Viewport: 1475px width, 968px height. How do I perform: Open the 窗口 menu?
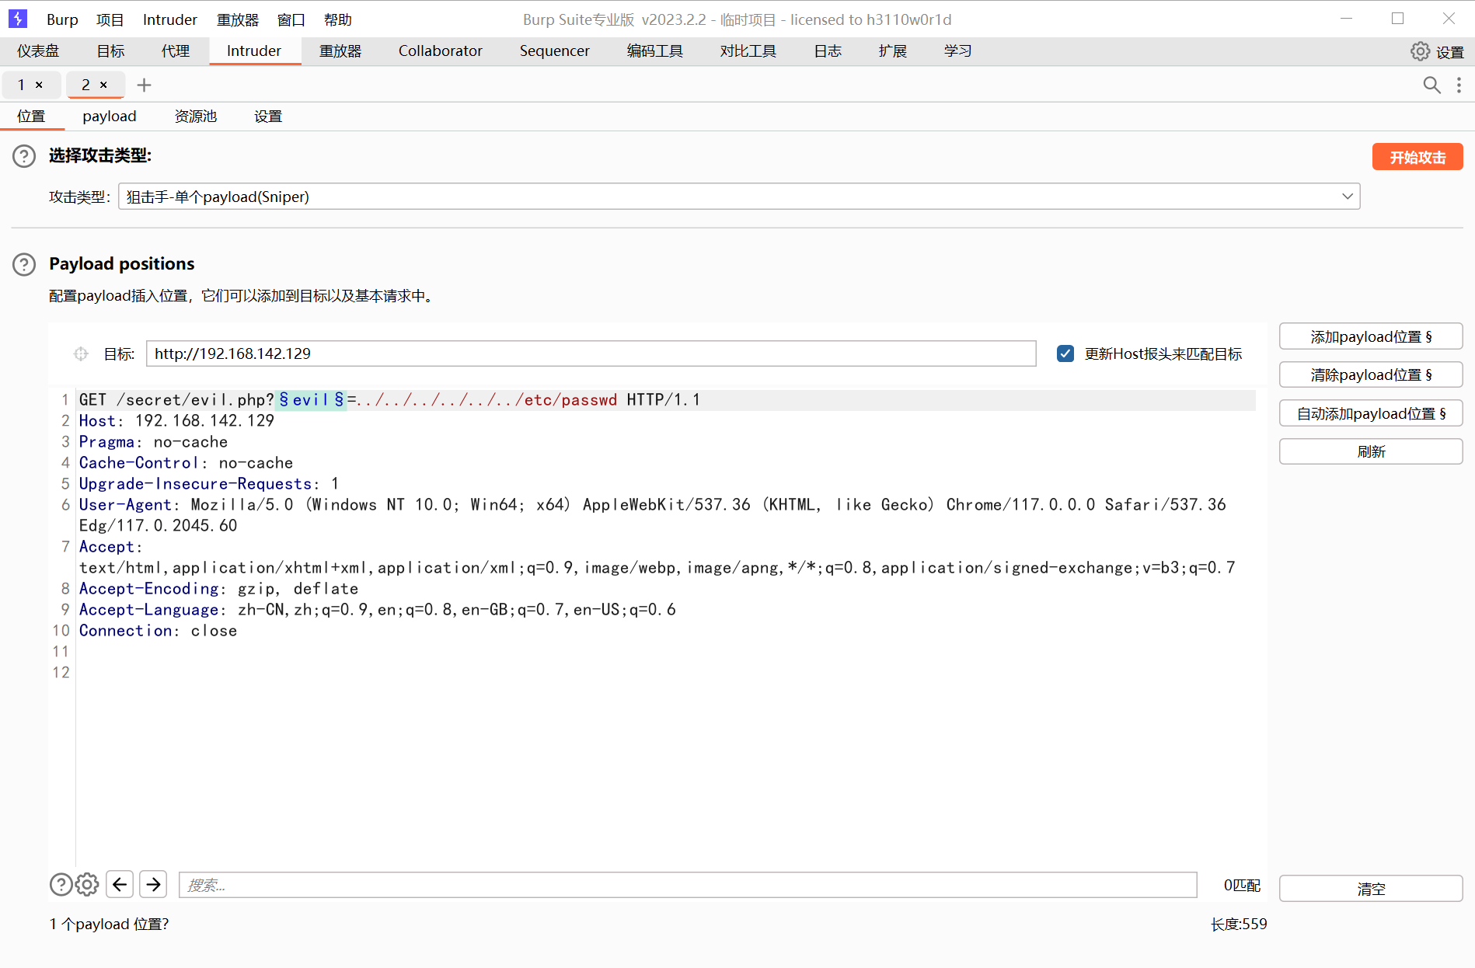point(291,19)
